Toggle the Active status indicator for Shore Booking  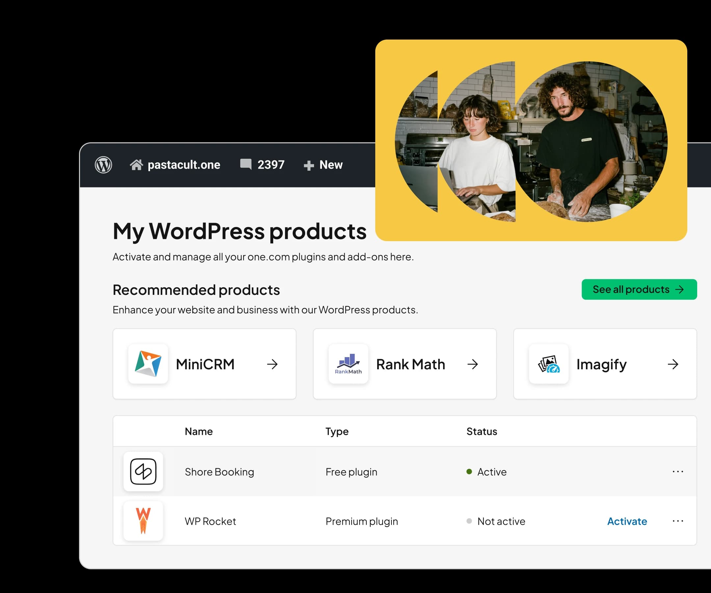[469, 471]
